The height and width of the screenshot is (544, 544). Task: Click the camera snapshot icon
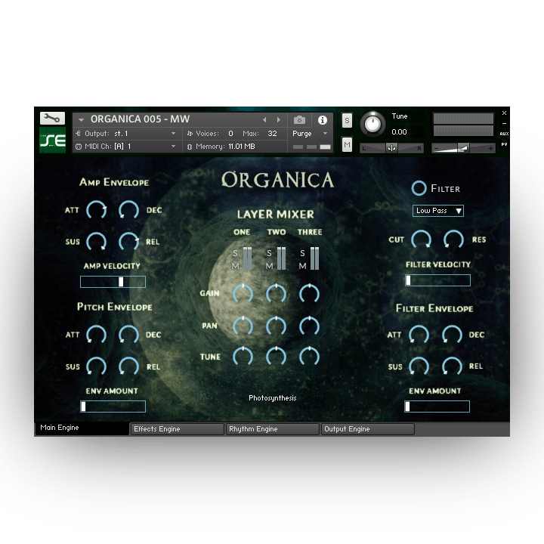(300, 120)
